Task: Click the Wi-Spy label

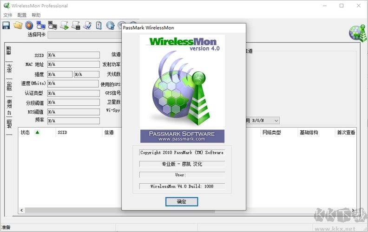Action: [113, 110]
